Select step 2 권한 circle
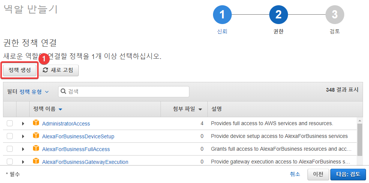369x183 pixels. [278, 15]
